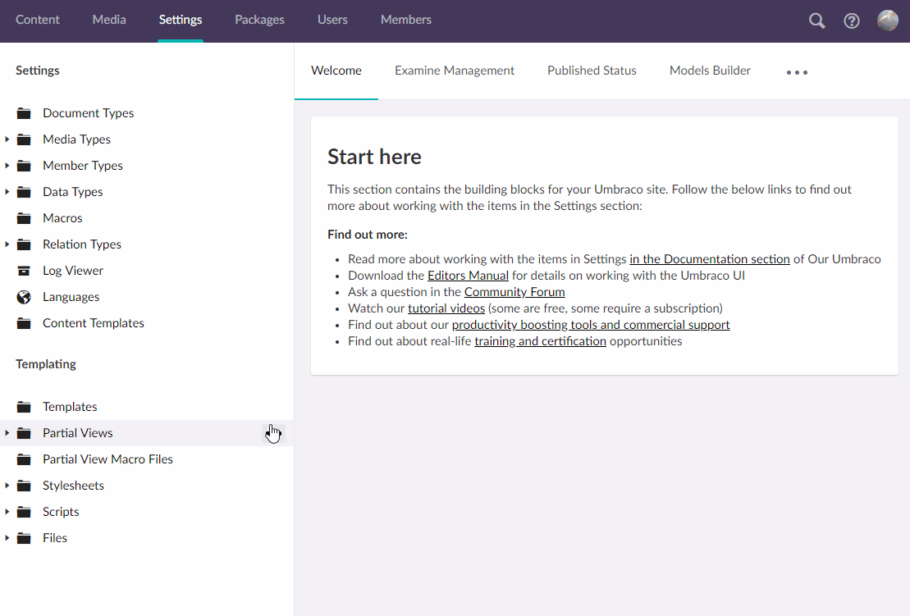Switch to the Examine Management tab

click(455, 71)
